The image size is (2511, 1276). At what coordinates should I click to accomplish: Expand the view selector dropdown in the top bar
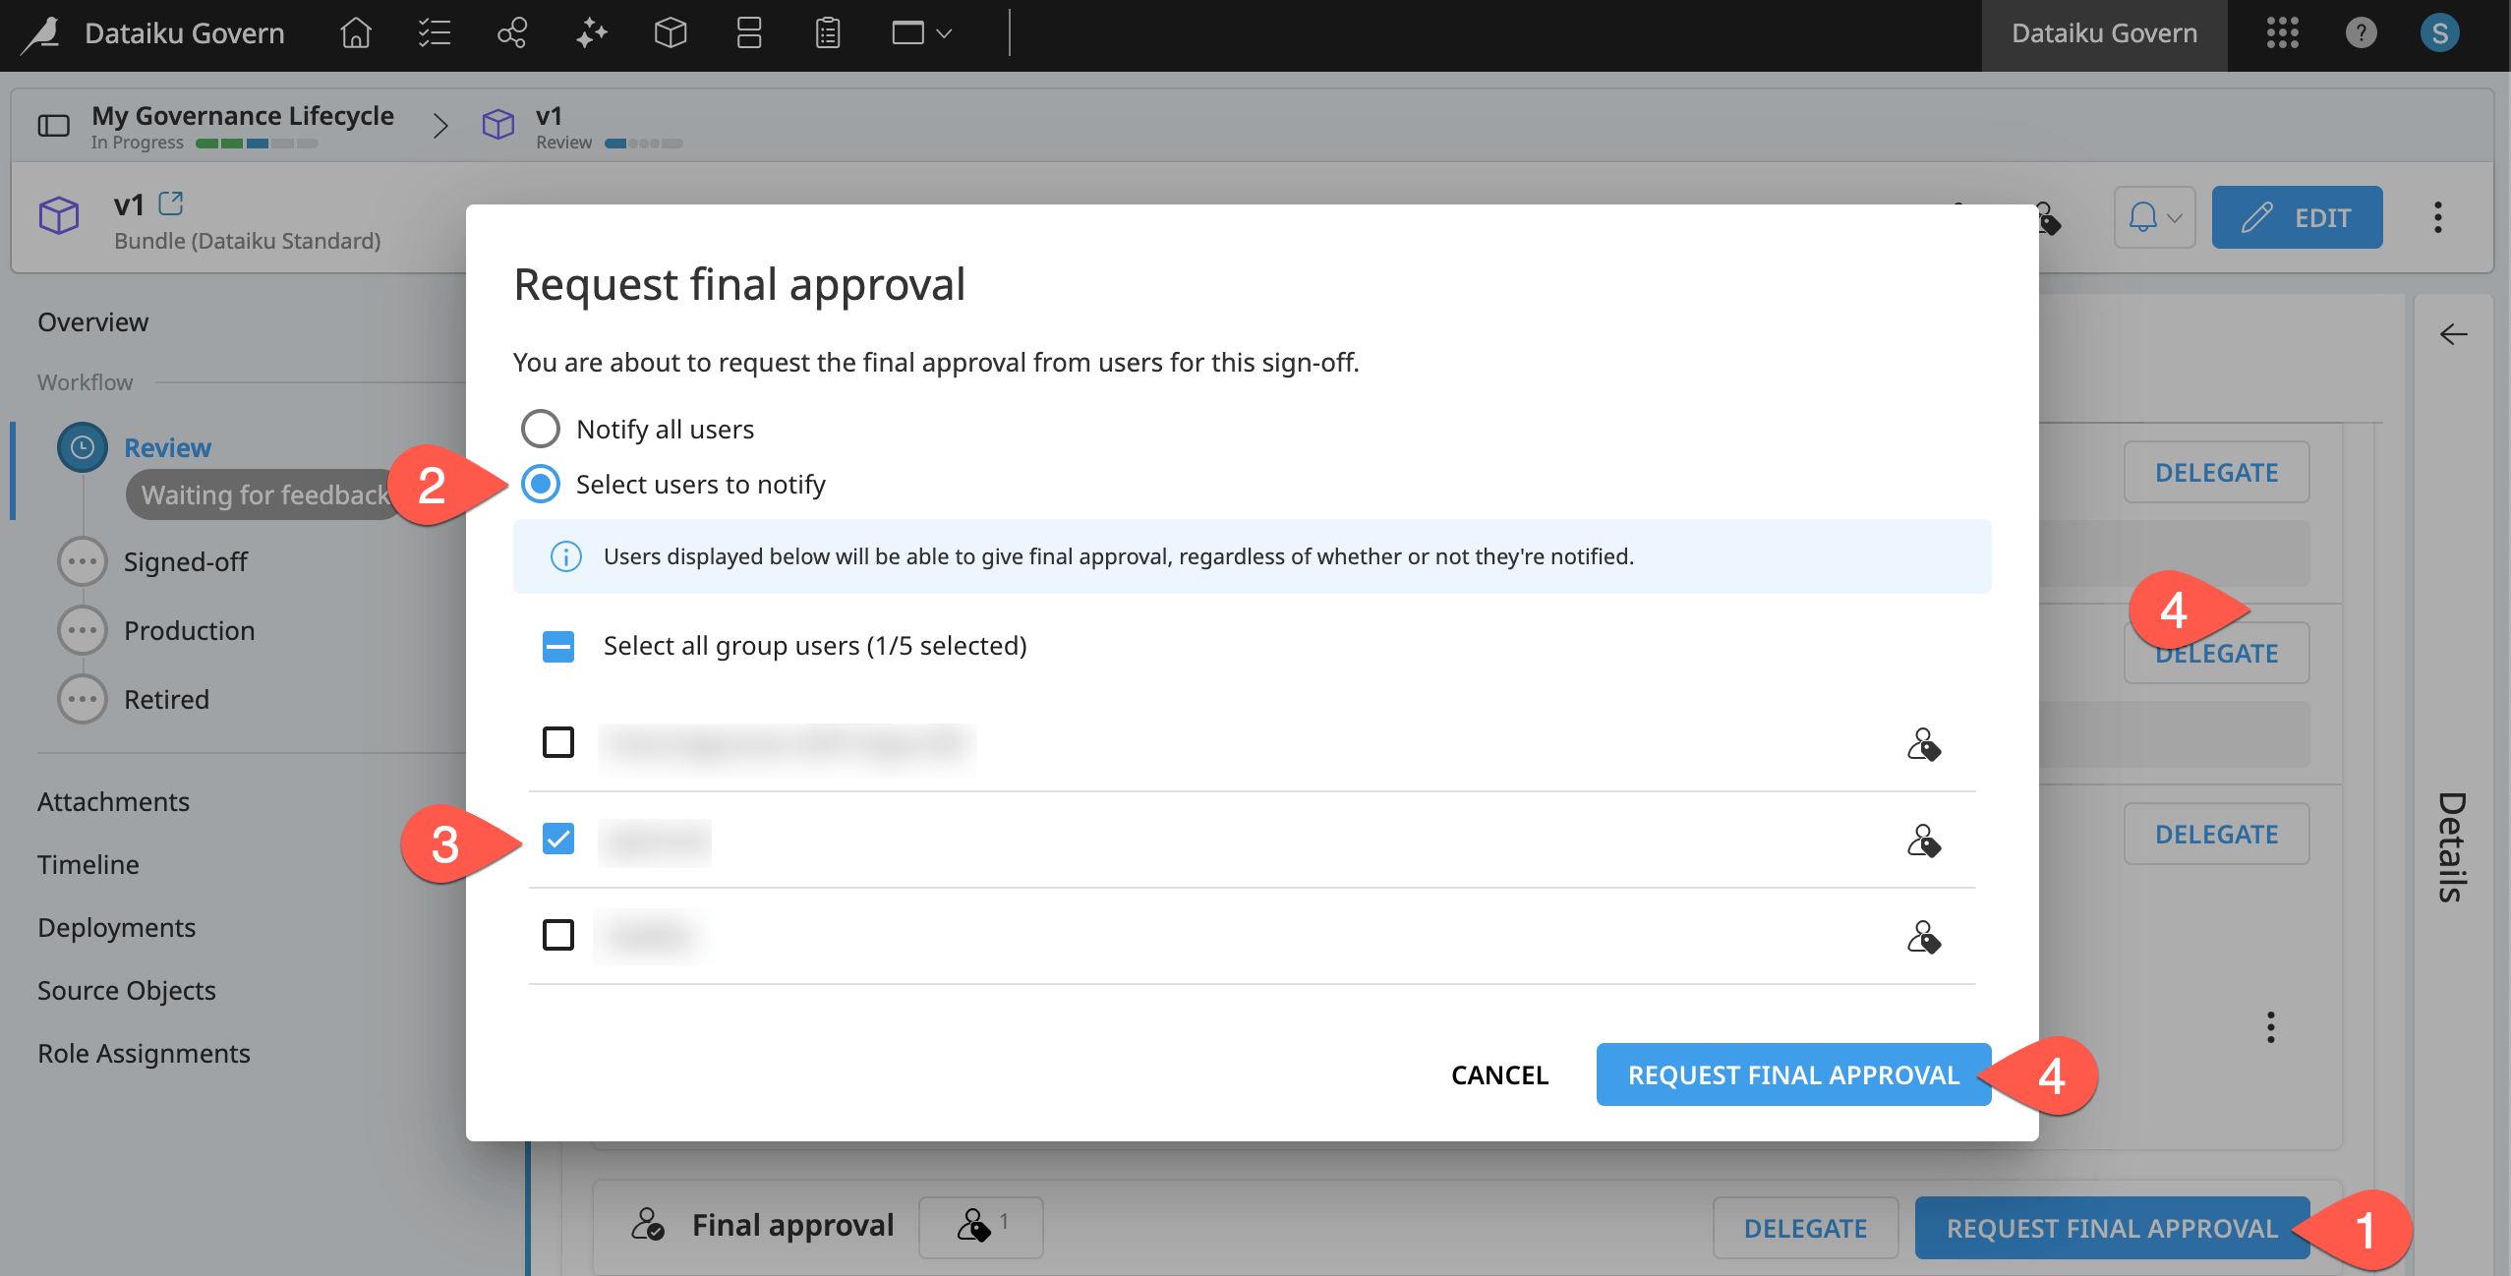tap(919, 33)
